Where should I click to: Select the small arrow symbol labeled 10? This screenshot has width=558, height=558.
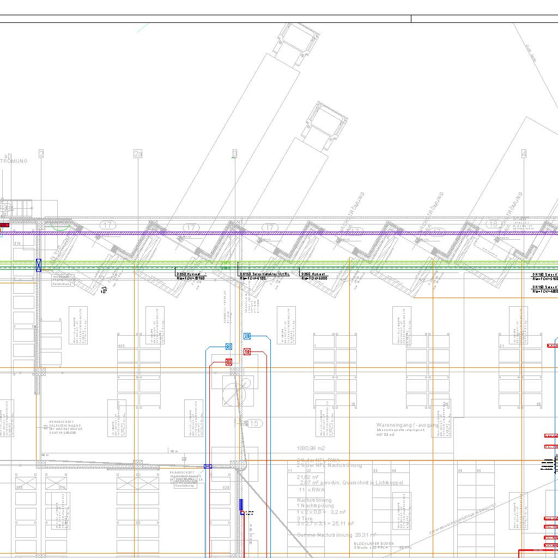pos(103,290)
